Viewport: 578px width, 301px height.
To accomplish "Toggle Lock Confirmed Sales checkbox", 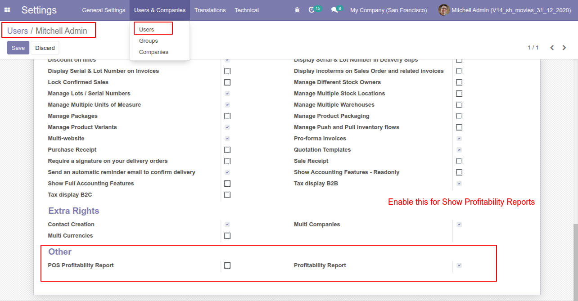I will coord(227,82).
